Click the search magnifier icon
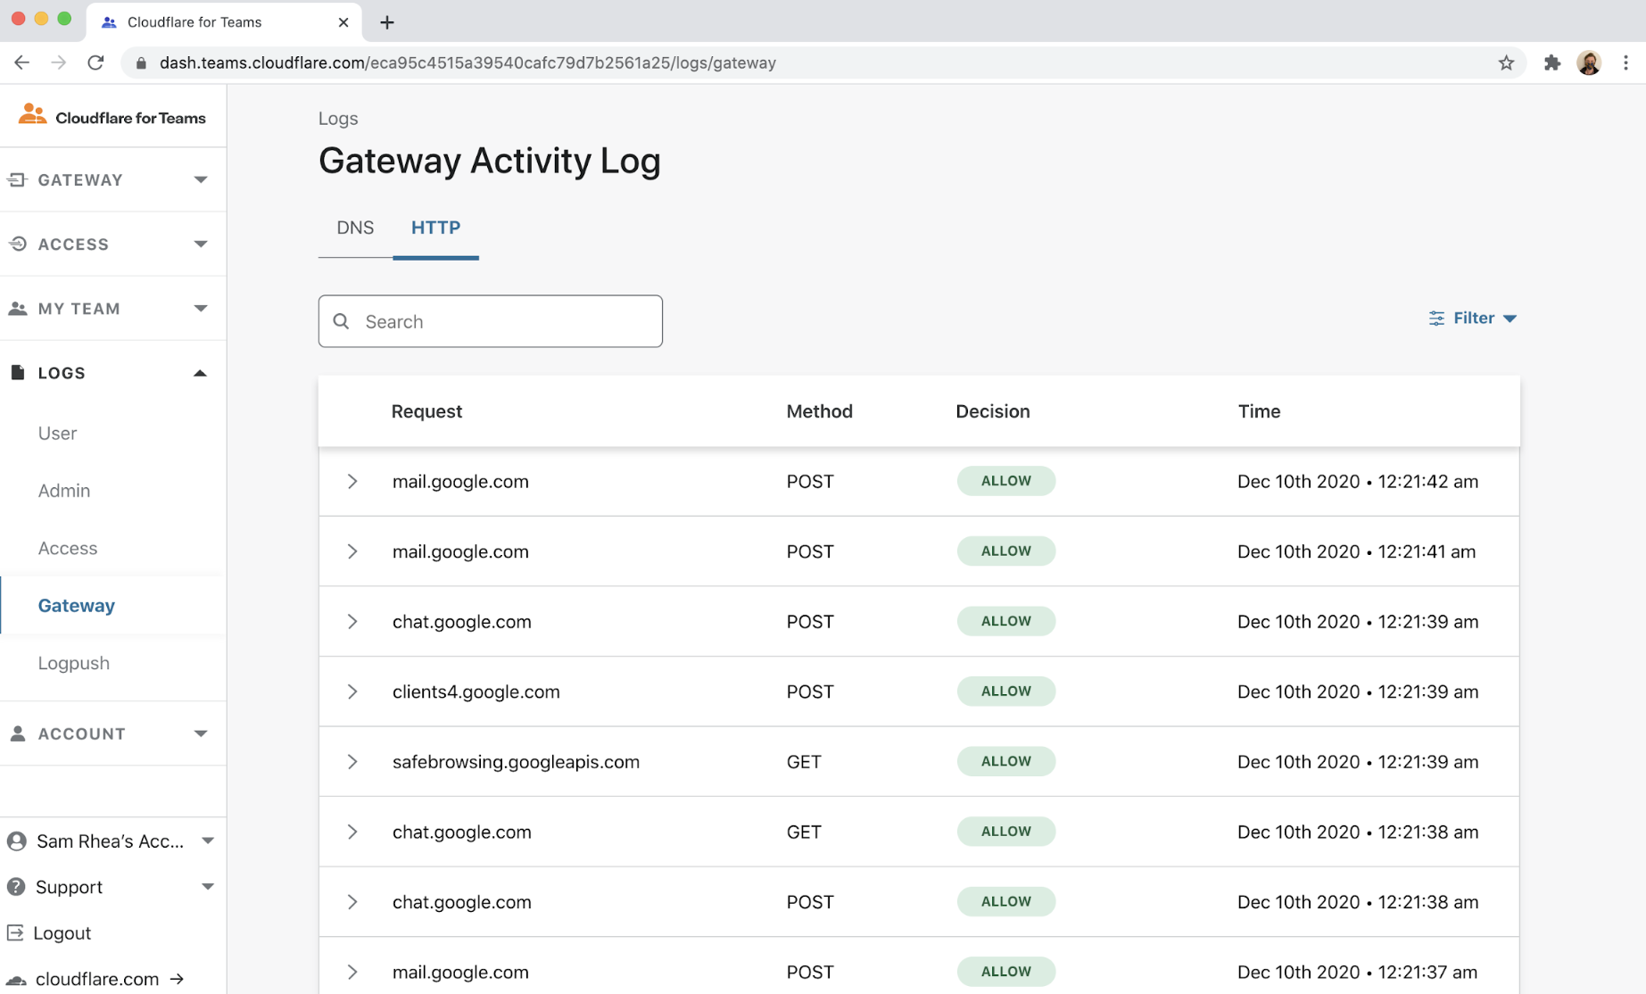The height and width of the screenshot is (994, 1646). coord(341,321)
